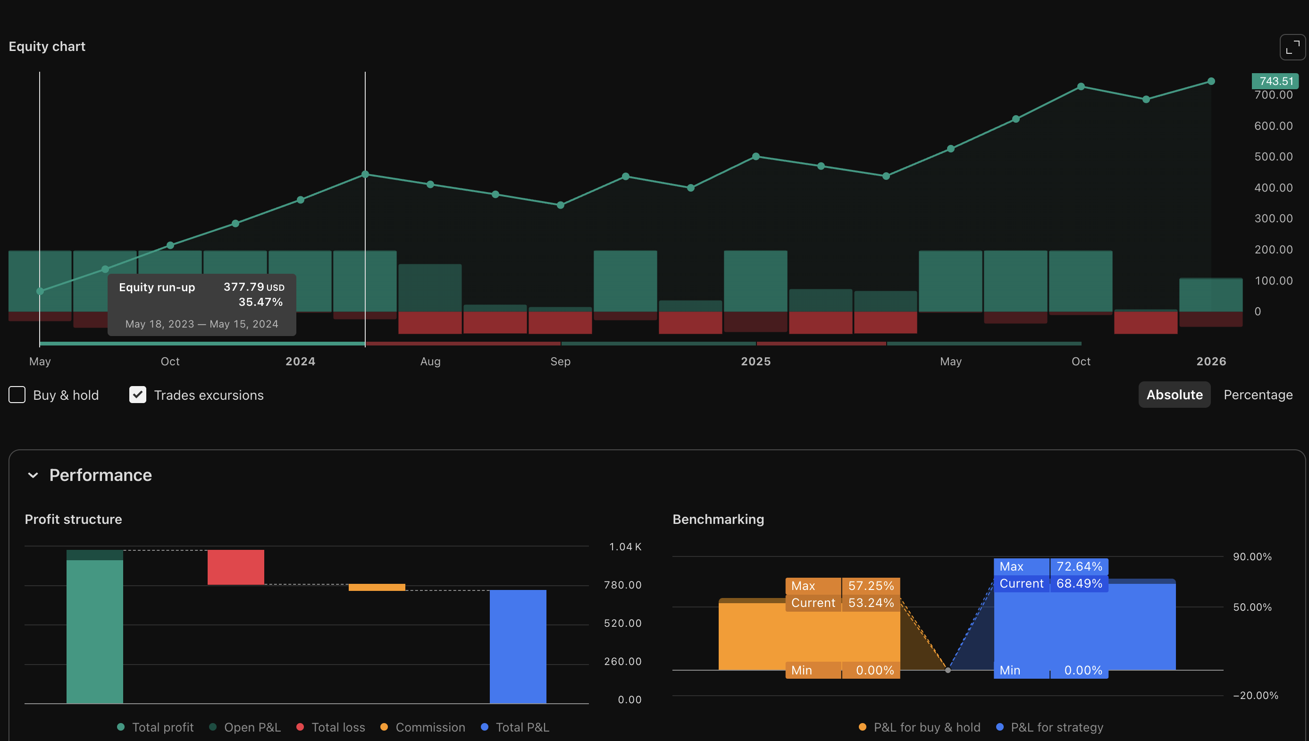The width and height of the screenshot is (1309, 741).
Task: Click the blue Total P&L bar
Action: [x=518, y=646]
